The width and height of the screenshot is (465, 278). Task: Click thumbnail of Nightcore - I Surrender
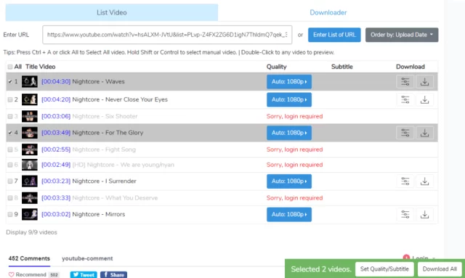(30, 181)
